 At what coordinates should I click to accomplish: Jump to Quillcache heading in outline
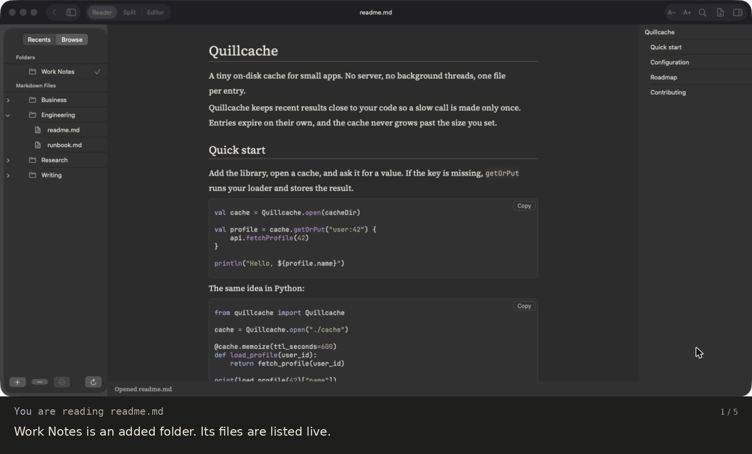coord(659,32)
